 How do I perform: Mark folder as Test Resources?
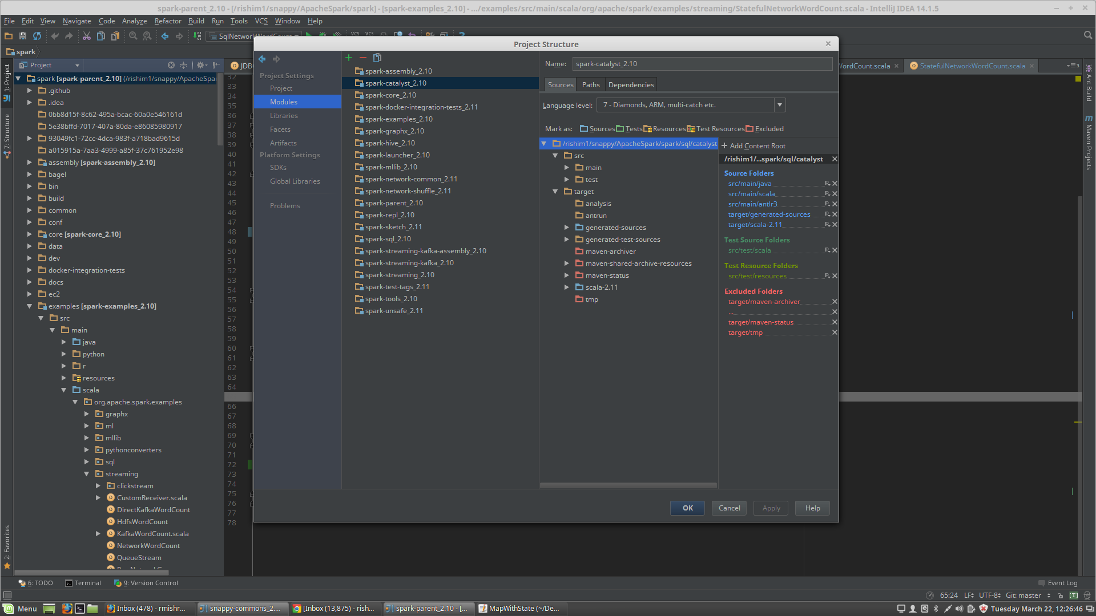(716, 129)
